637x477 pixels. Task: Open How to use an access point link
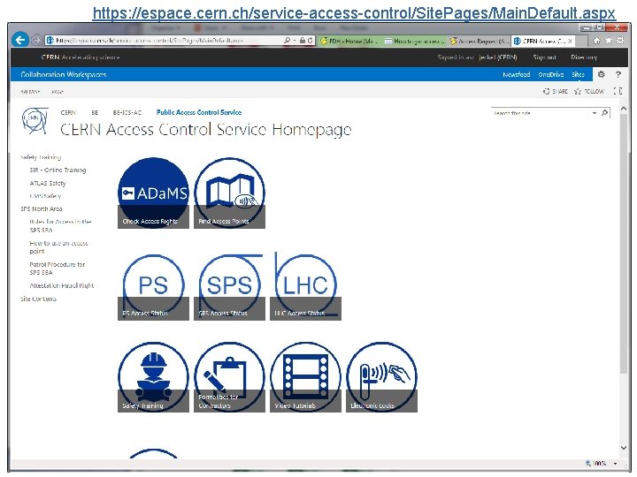point(58,247)
